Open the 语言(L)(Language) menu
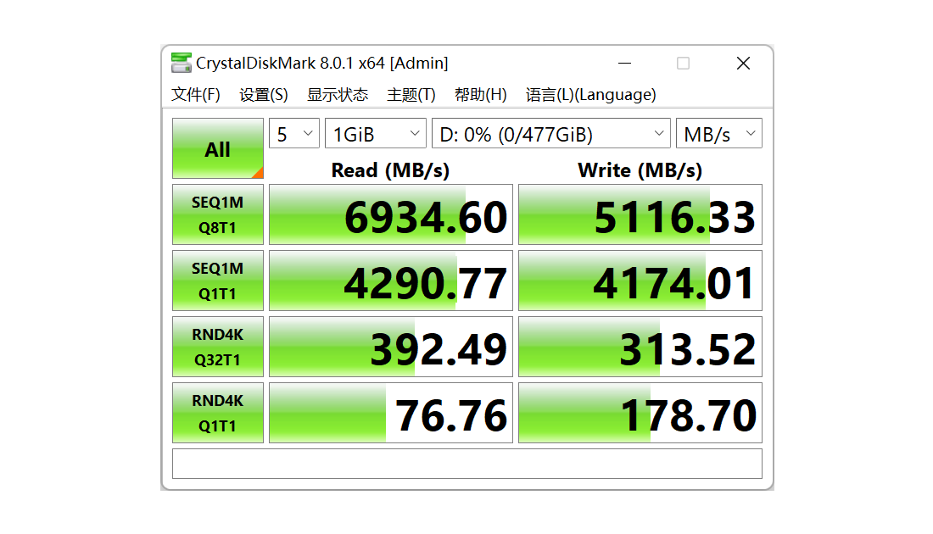 (x=591, y=95)
